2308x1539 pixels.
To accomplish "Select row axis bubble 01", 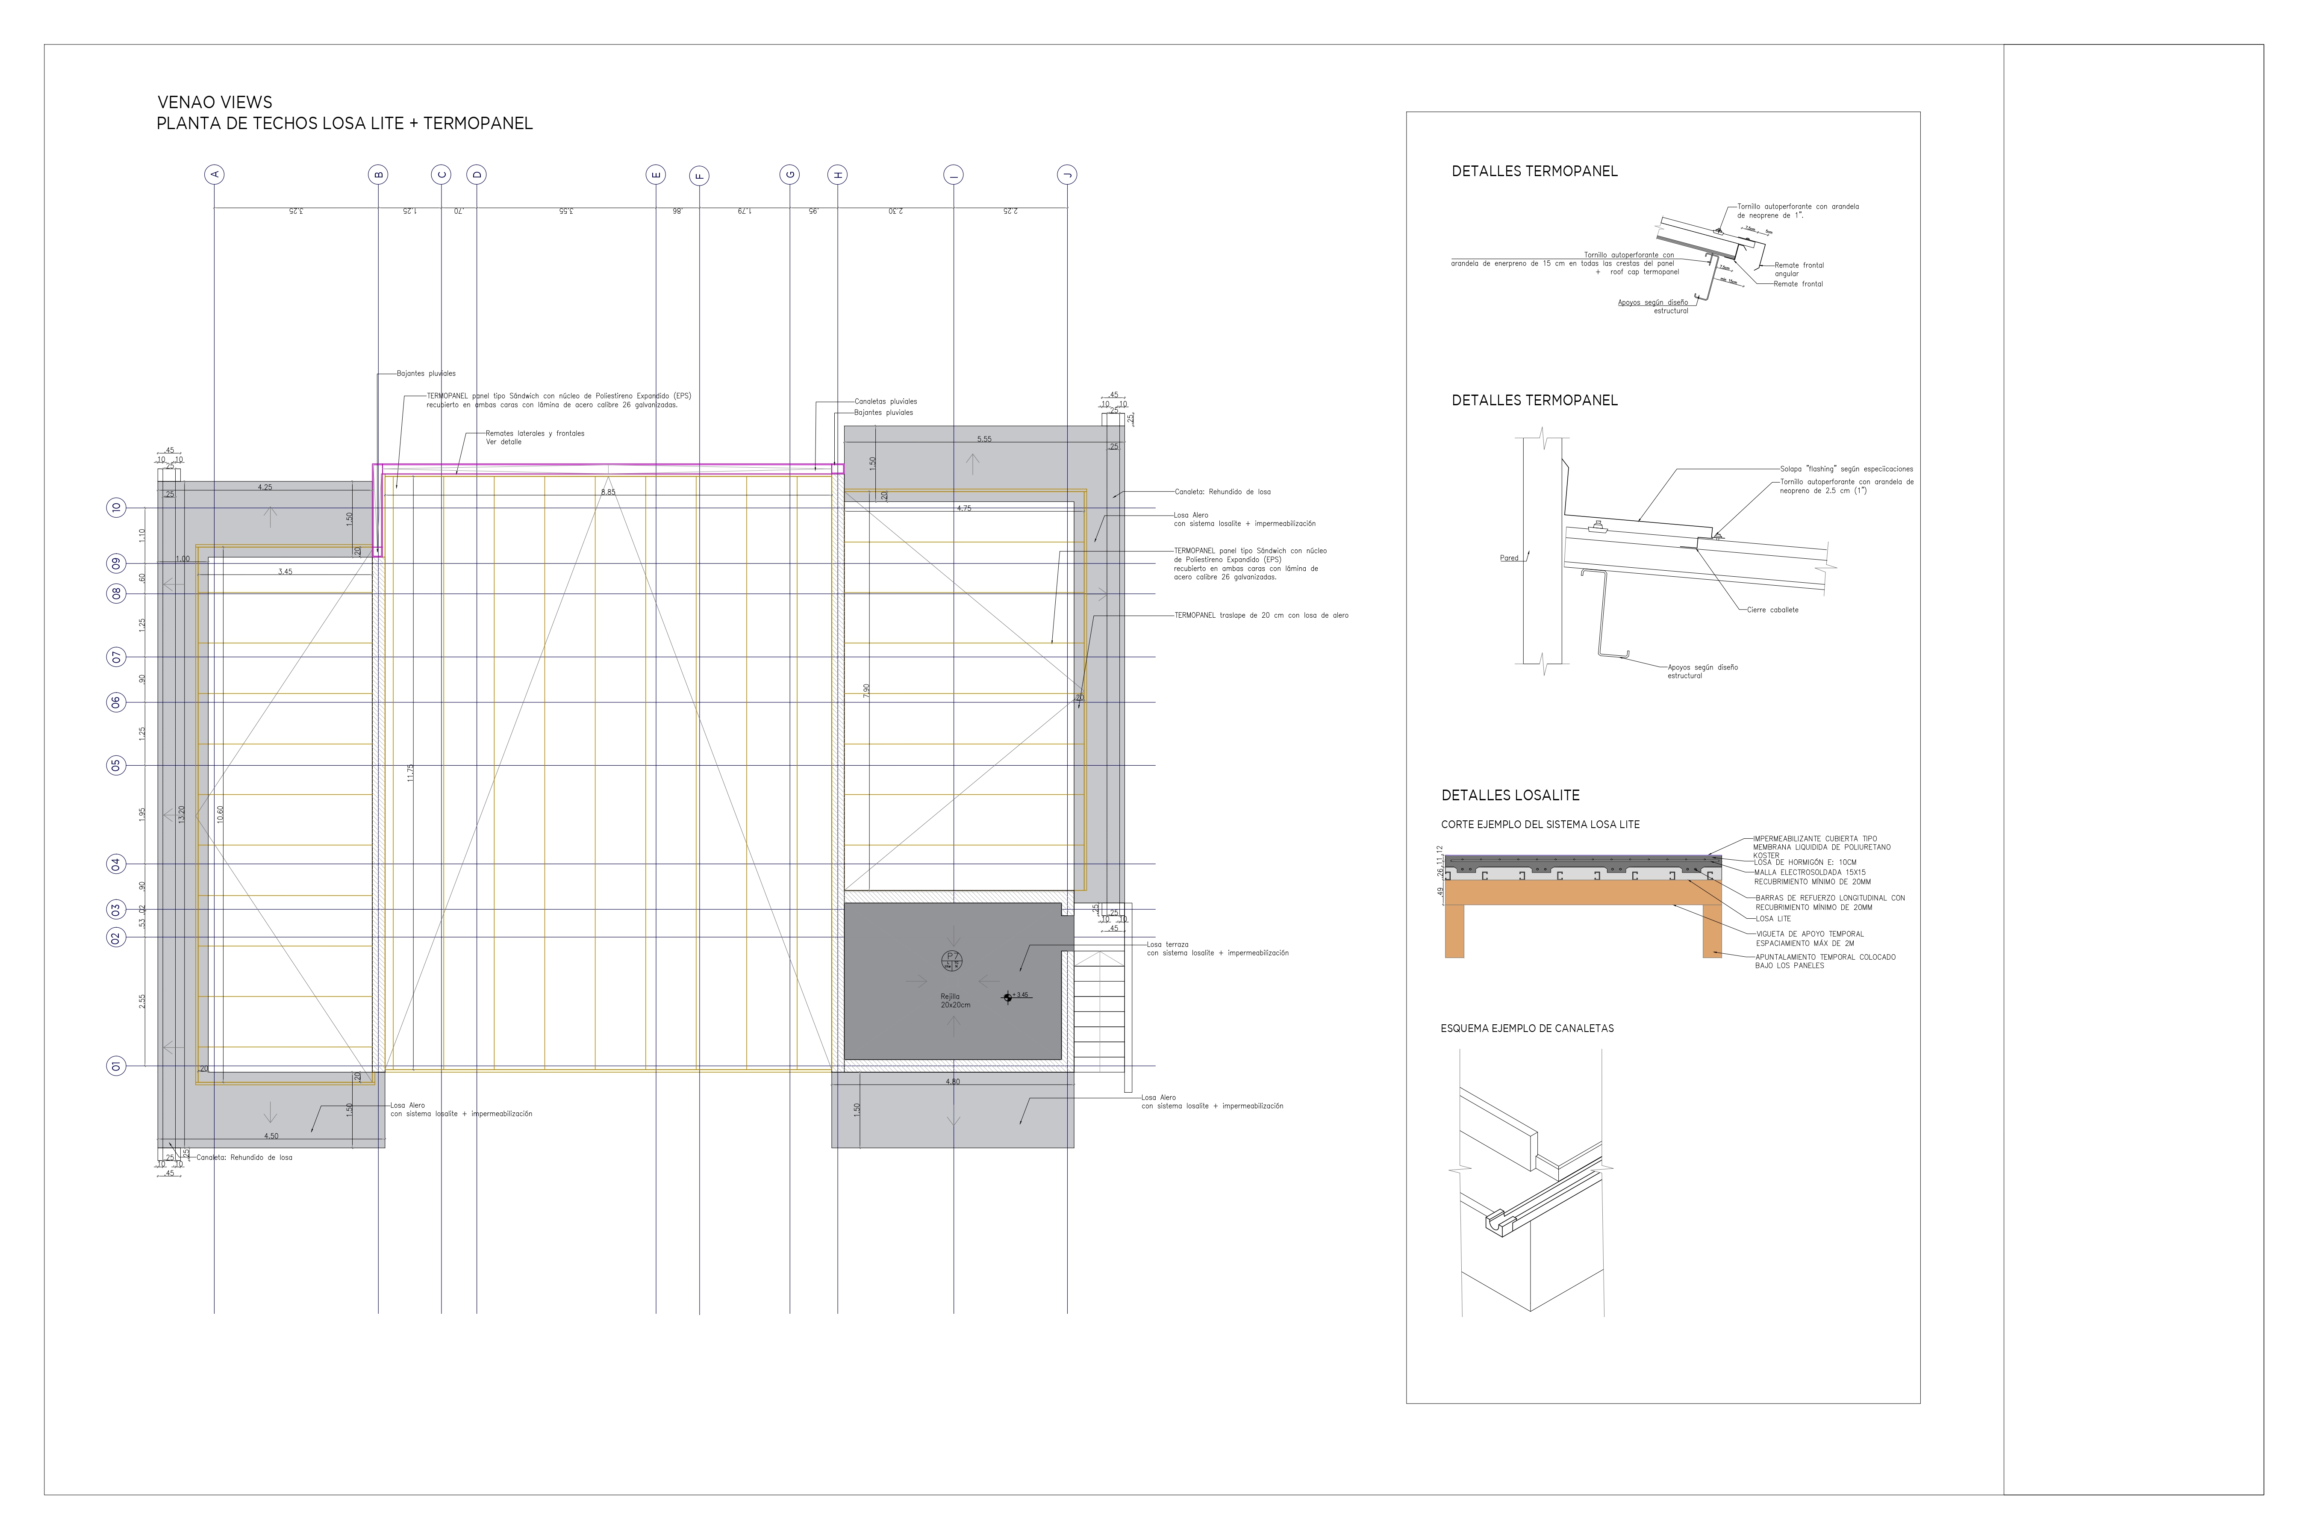I will point(116,1066).
